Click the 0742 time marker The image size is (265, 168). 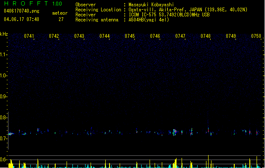pyautogui.click(x=54, y=36)
